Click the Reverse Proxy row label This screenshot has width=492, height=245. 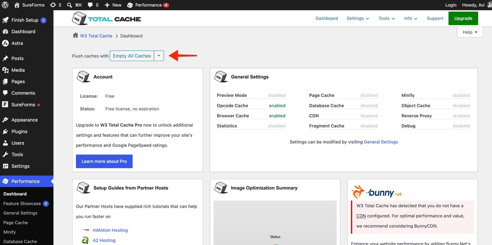(417, 116)
